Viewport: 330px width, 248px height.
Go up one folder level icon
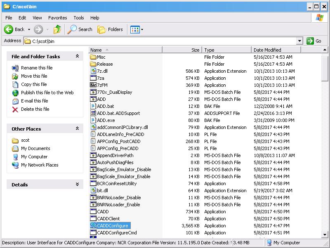click(x=57, y=29)
